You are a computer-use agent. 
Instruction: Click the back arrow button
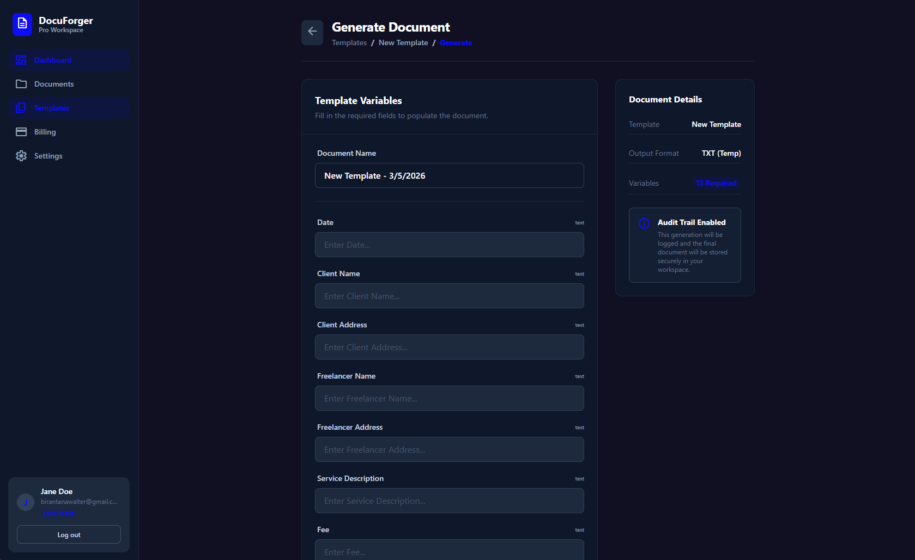point(312,32)
